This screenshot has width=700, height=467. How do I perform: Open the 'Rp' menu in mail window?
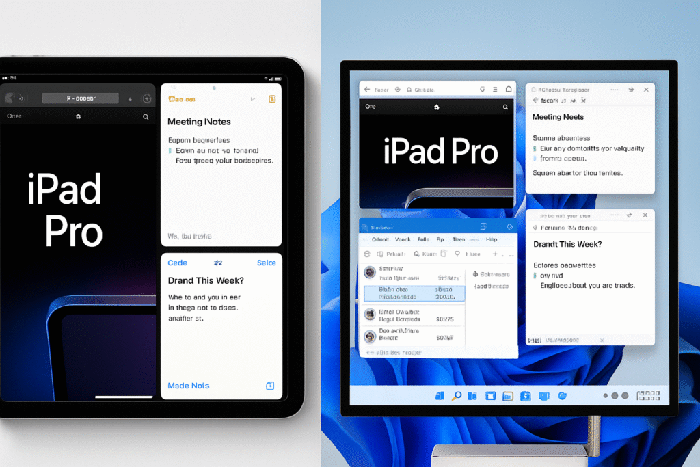(440, 240)
